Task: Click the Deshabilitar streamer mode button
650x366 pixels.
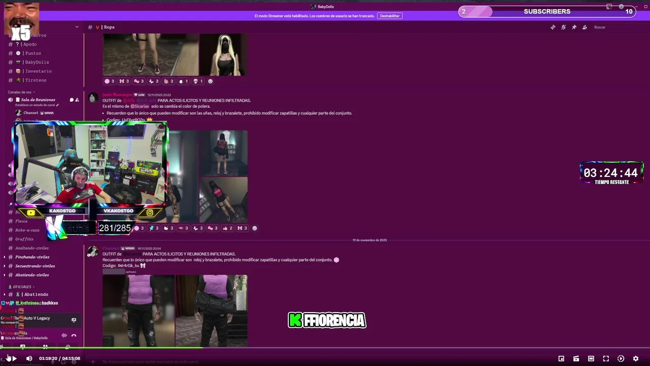Action: pos(389,16)
